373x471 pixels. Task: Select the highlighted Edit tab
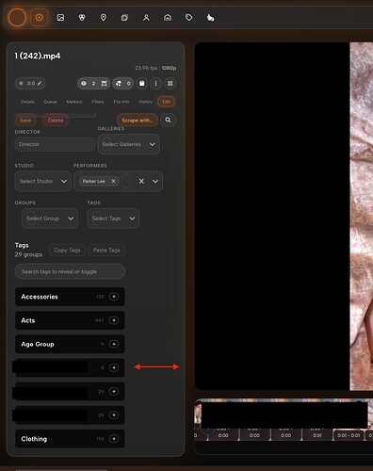click(x=166, y=102)
